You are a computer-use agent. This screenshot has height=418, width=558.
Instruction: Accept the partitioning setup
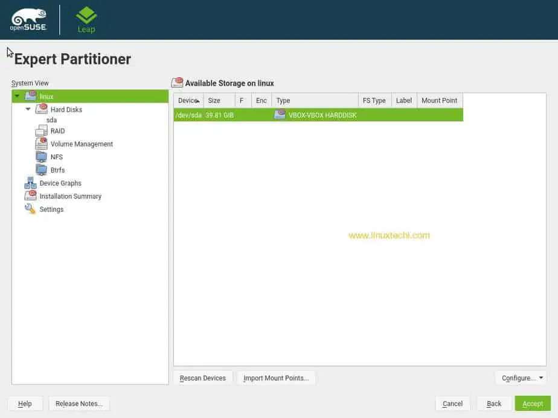[533, 404]
